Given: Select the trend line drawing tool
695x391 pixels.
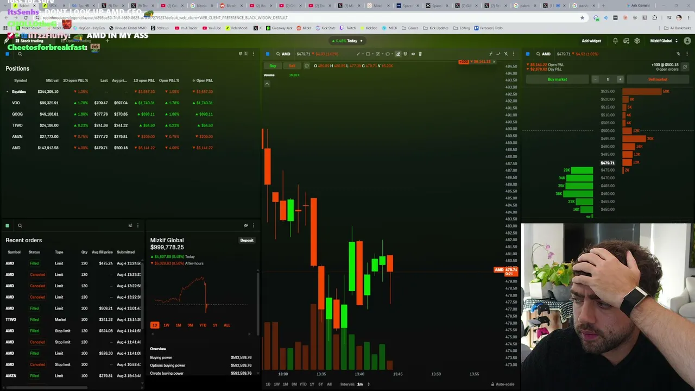Looking at the screenshot, I should coord(358,54).
